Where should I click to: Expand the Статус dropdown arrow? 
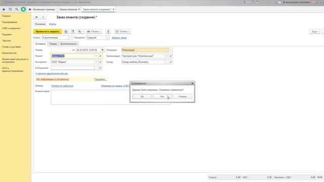[x=70, y=38]
